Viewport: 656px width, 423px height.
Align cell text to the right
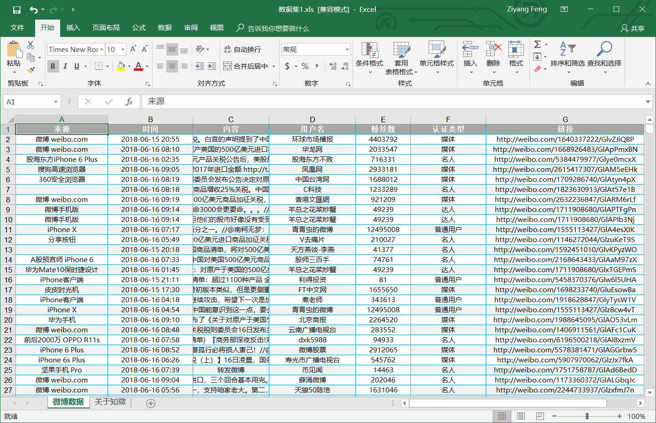(184, 66)
